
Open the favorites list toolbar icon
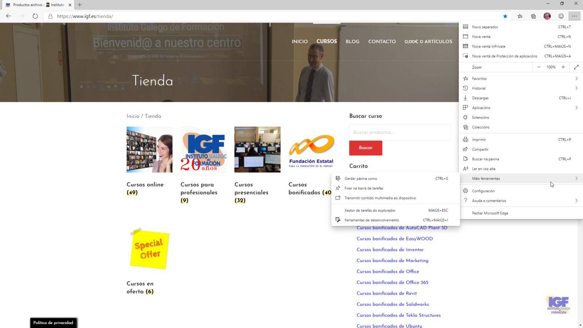(520, 16)
